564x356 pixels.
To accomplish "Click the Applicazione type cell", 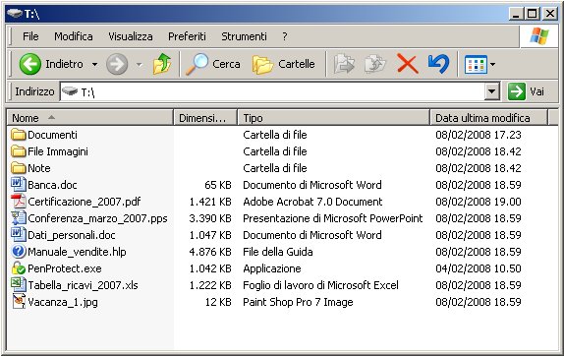I will 272,268.
